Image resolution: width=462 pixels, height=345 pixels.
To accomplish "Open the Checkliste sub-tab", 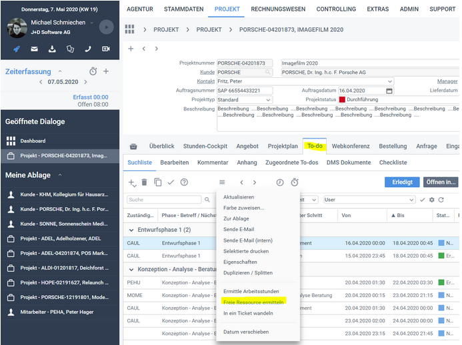I will [393, 163].
